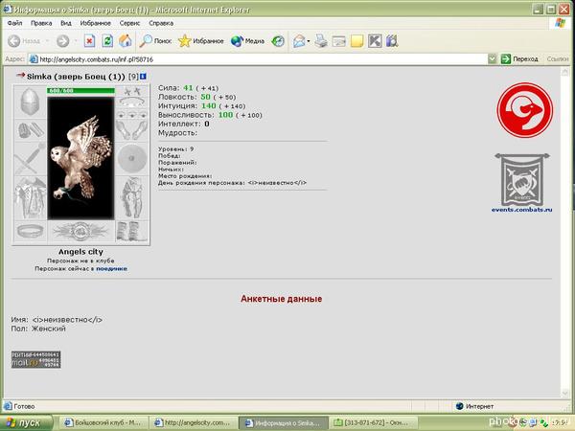This screenshot has height=431, width=575.
Task: Open the Поиск search toolbar button
Action: pyautogui.click(x=155, y=41)
